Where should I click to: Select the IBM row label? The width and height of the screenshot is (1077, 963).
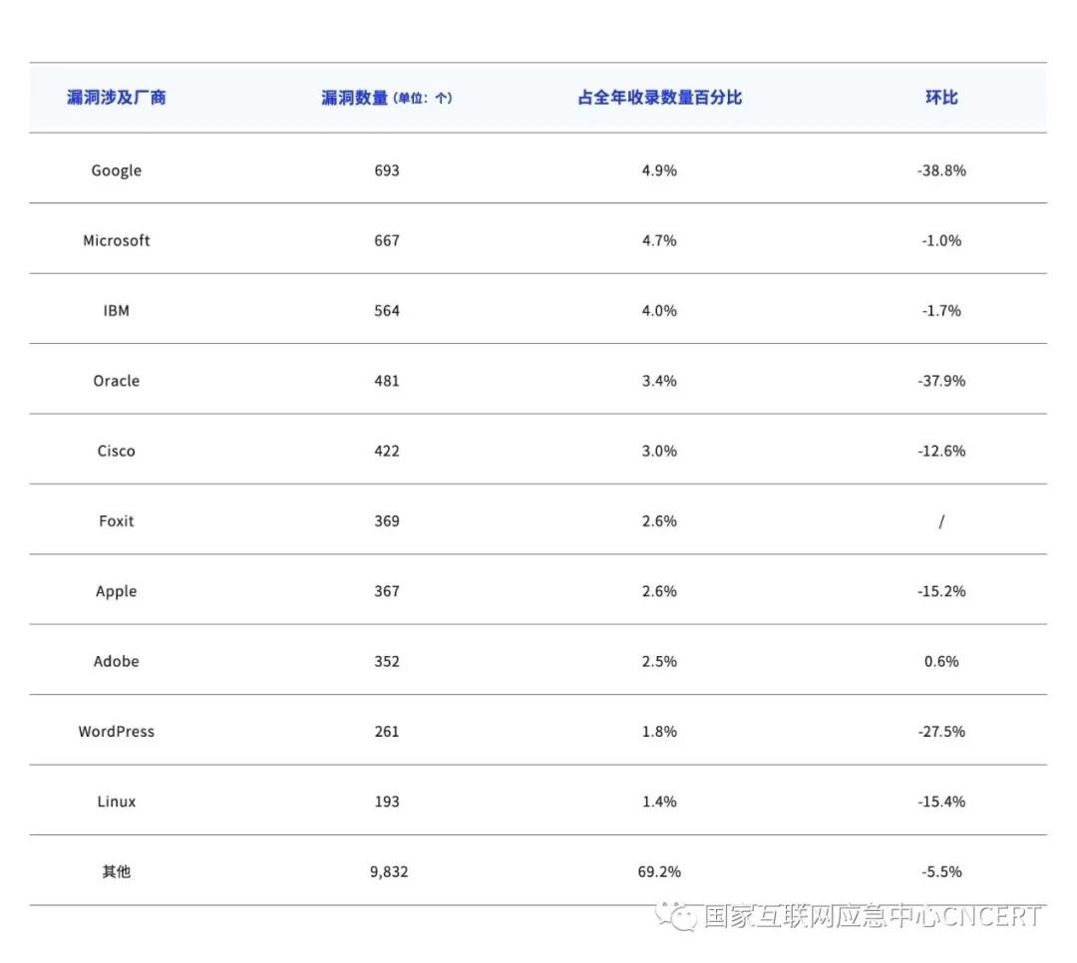pos(117,311)
